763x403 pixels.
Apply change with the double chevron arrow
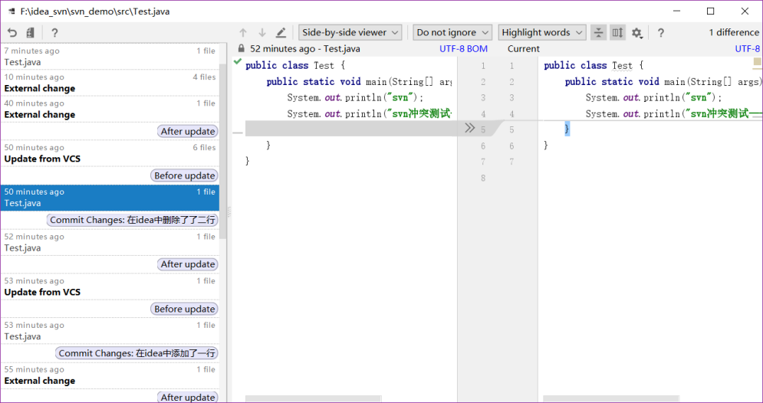click(x=469, y=128)
